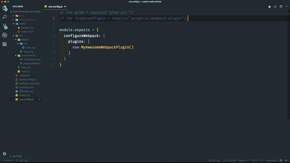Image resolution: width=290 pixels, height=163 pixels.
Task: Open the Search view in activity bar
Action: [5, 17]
